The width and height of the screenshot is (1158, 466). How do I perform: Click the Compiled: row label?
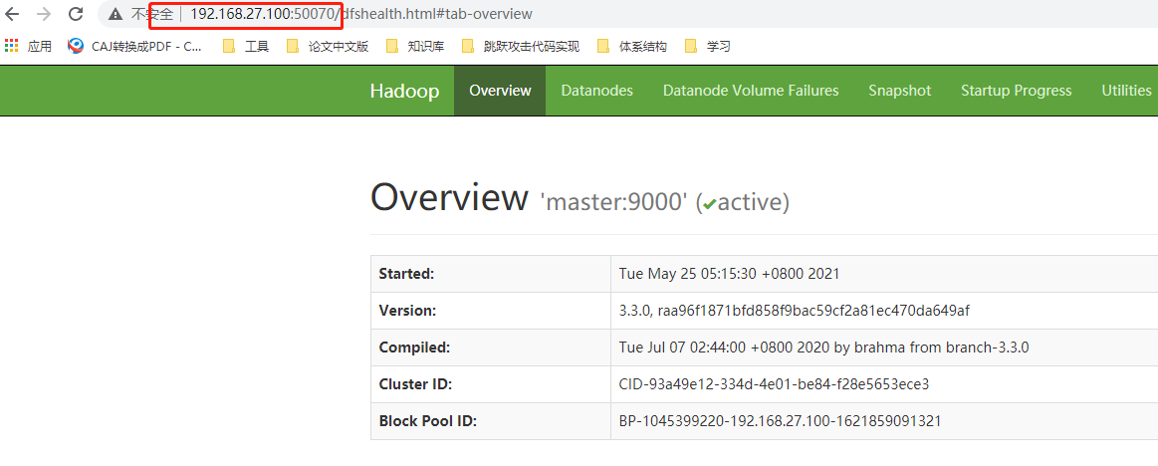point(414,348)
